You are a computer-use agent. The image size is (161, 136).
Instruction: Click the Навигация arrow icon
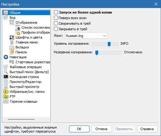click(6, 57)
